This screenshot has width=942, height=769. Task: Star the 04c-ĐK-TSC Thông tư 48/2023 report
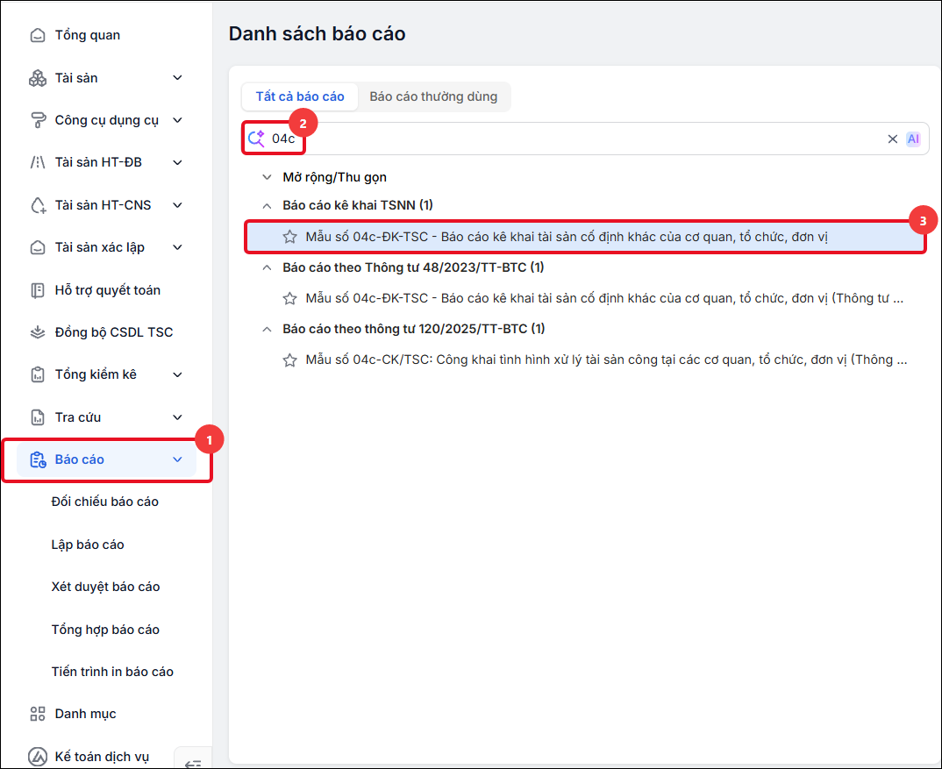(x=290, y=298)
